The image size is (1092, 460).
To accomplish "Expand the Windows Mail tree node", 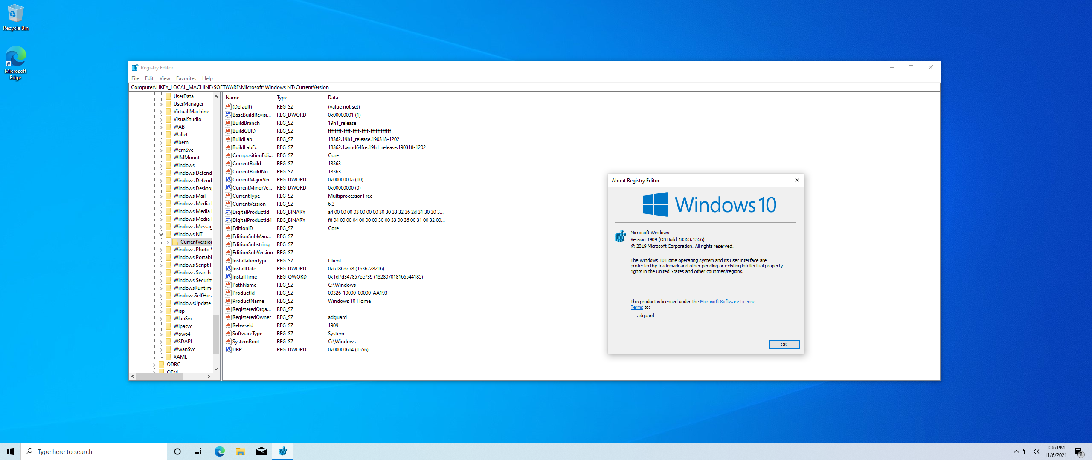I will [161, 196].
